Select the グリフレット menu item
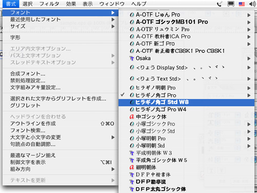The image size is (257, 193). click(61, 105)
